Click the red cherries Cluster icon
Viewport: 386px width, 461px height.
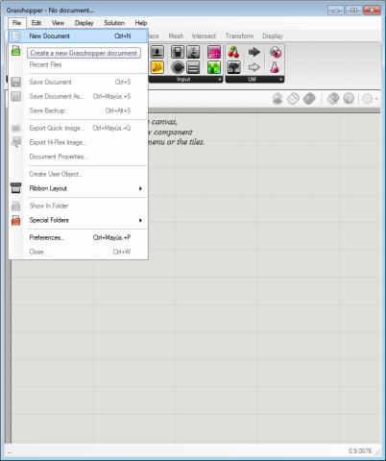233,52
